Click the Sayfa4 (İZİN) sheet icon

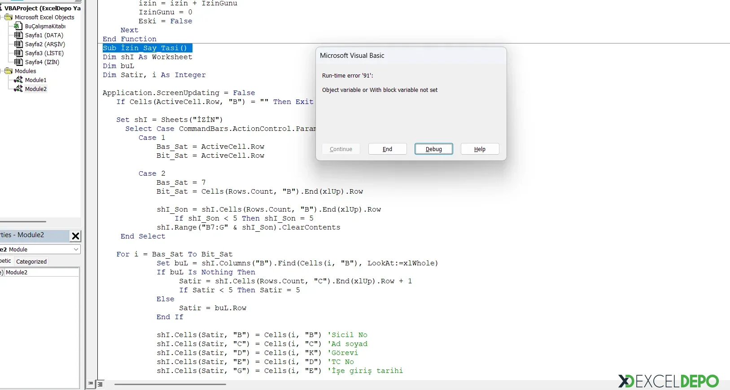pos(18,62)
